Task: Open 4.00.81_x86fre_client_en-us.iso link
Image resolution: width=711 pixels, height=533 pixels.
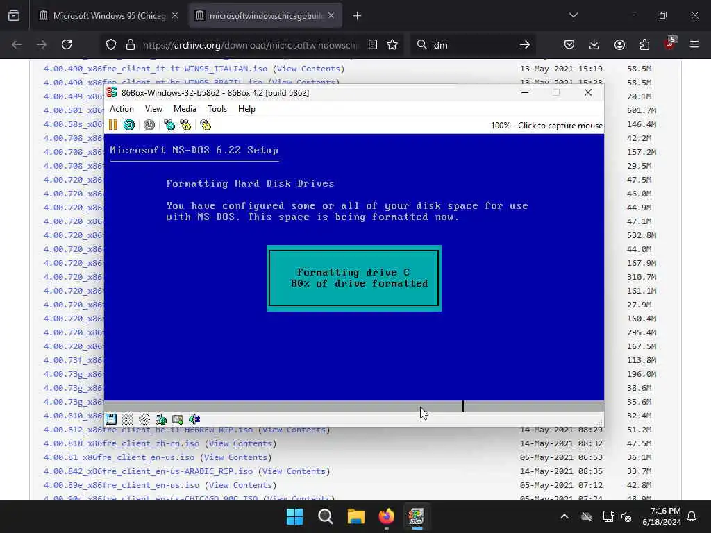Action: (x=119, y=458)
